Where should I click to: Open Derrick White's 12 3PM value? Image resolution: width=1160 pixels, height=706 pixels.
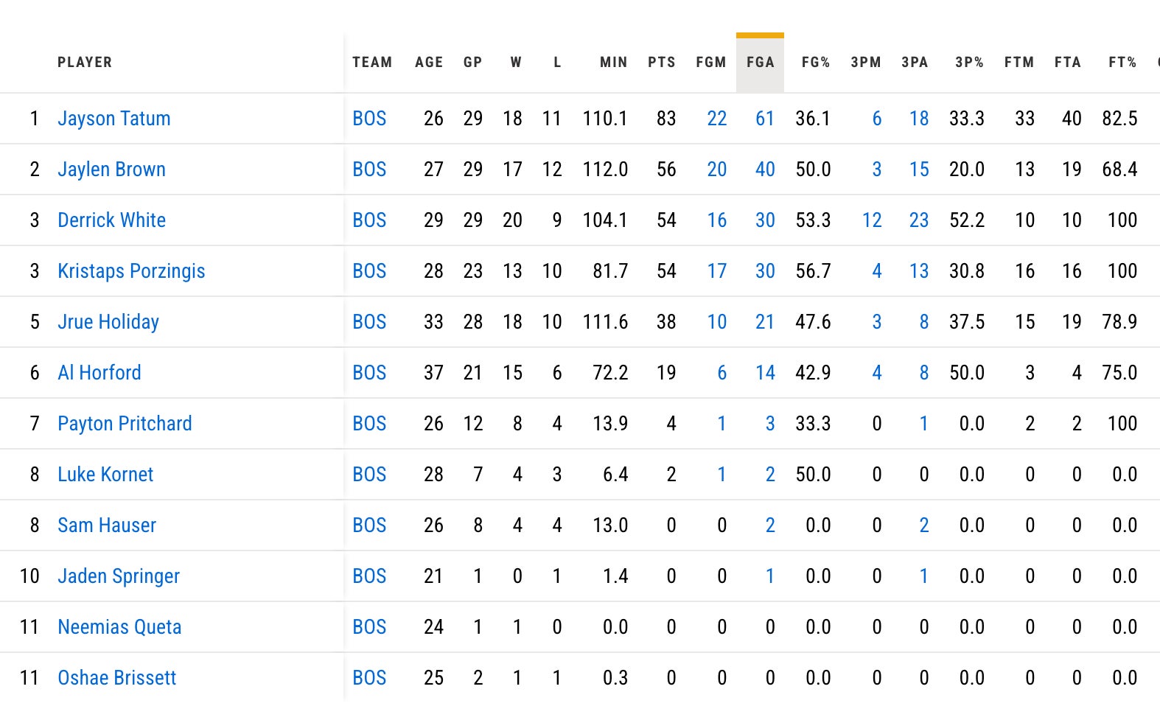click(x=872, y=220)
